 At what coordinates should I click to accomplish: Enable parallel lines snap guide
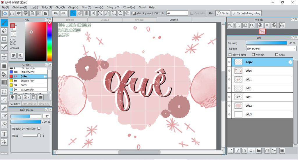[80, 13]
